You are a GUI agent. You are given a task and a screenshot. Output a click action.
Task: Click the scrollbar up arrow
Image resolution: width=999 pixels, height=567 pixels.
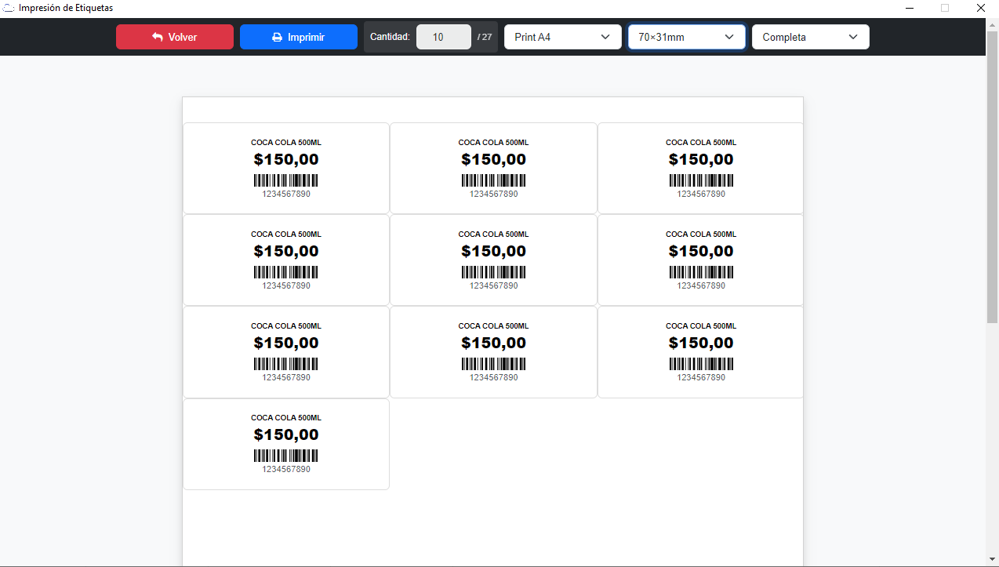pos(992,24)
